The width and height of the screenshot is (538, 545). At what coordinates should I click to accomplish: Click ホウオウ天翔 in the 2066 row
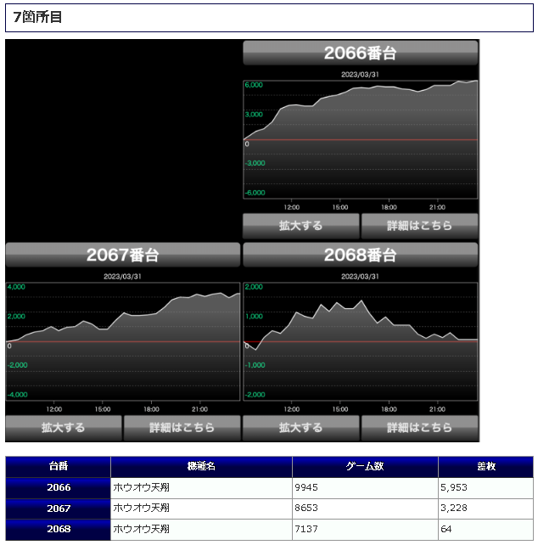point(141,487)
